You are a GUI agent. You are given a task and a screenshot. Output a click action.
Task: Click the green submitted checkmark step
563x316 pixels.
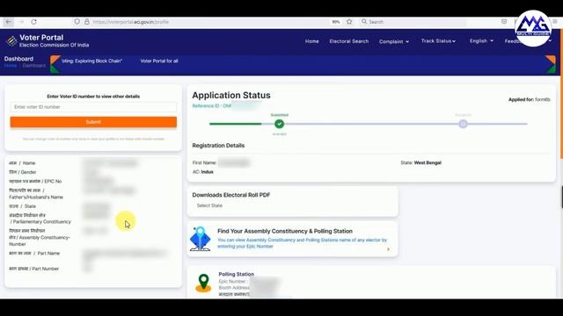pyautogui.click(x=280, y=124)
